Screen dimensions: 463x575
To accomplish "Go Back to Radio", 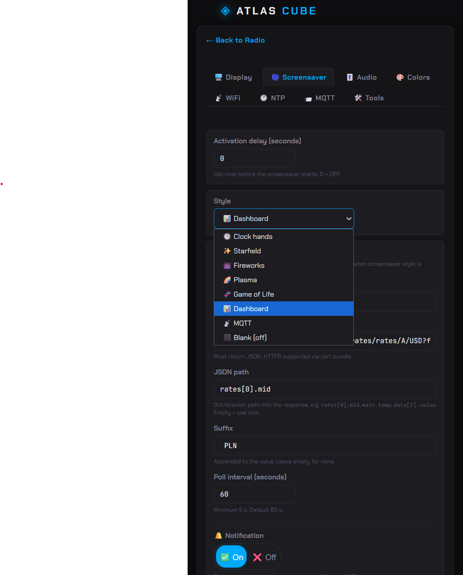I will [236, 40].
